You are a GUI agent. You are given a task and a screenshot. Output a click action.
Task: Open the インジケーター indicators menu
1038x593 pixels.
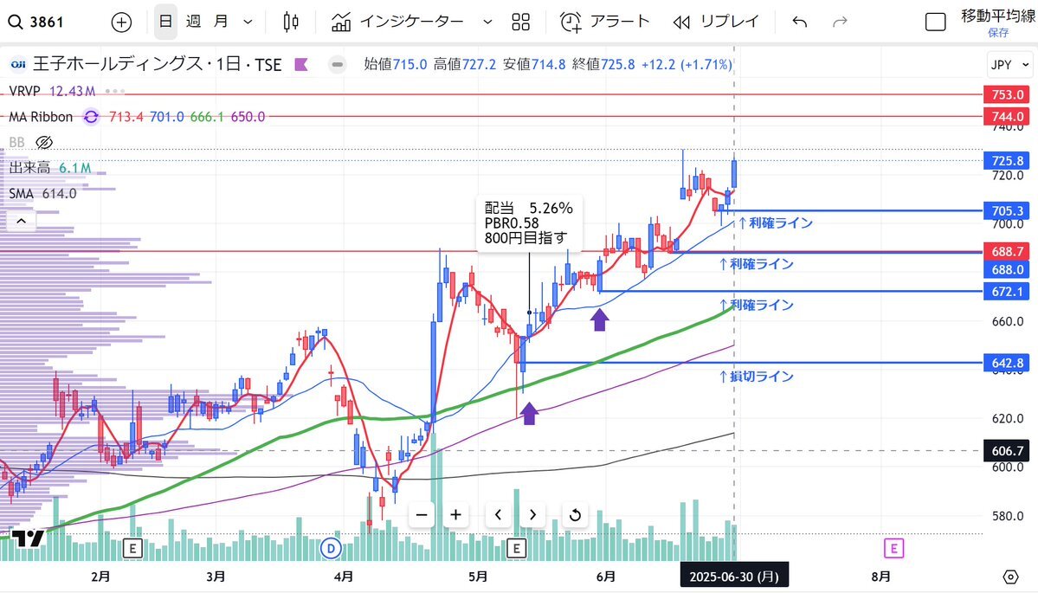397,22
